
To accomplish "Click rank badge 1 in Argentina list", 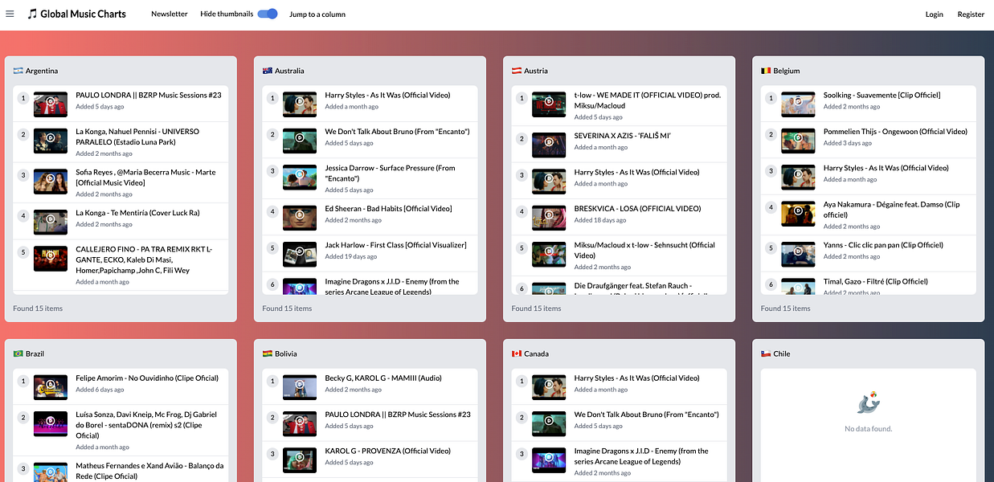I will pos(23,98).
